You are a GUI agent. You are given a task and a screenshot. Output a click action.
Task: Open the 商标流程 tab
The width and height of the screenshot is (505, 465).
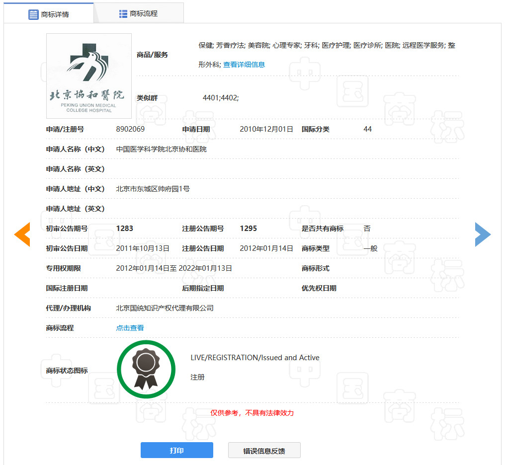coord(139,13)
